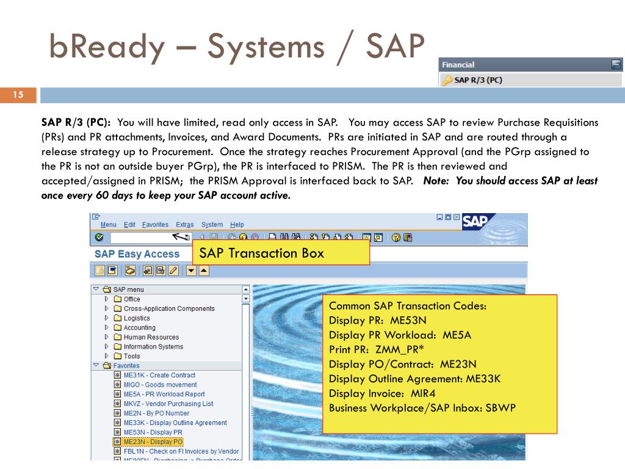Click the Generate Shortcut icon

tap(378, 238)
